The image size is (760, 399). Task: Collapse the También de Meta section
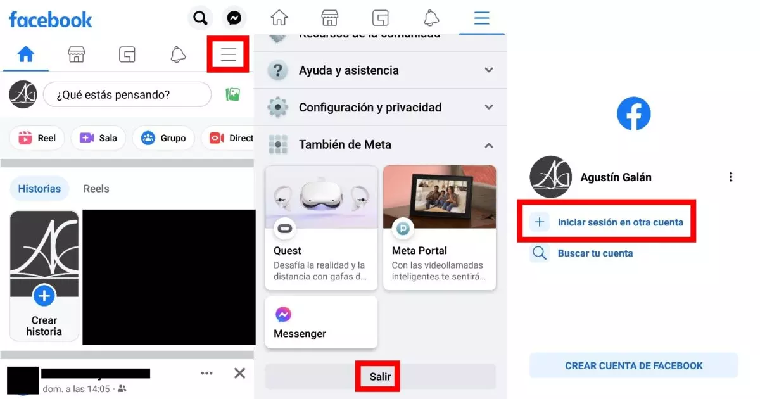tap(488, 145)
